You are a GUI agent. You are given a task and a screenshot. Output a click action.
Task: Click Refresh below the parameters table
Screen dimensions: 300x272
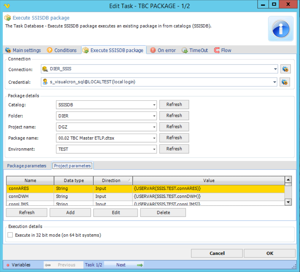tap(27, 212)
